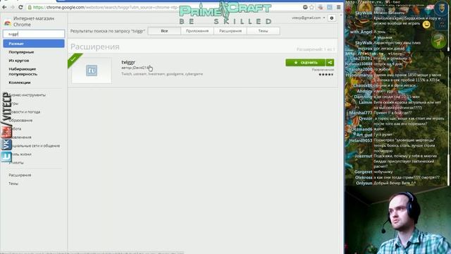The height and width of the screenshot is (254, 451).
Task: Click the address bar URL
Action: (x=105, y=7)
